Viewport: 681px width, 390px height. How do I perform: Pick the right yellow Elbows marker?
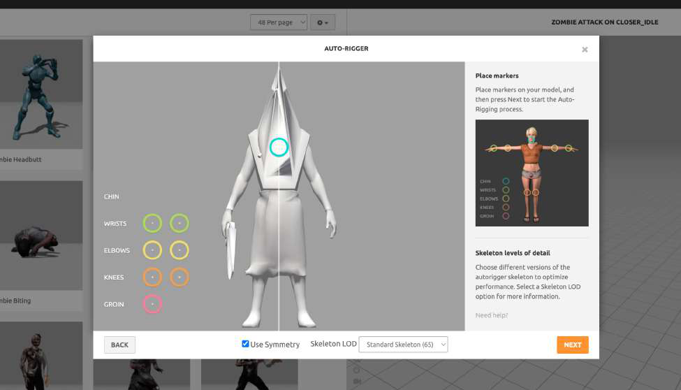point(180,250)
